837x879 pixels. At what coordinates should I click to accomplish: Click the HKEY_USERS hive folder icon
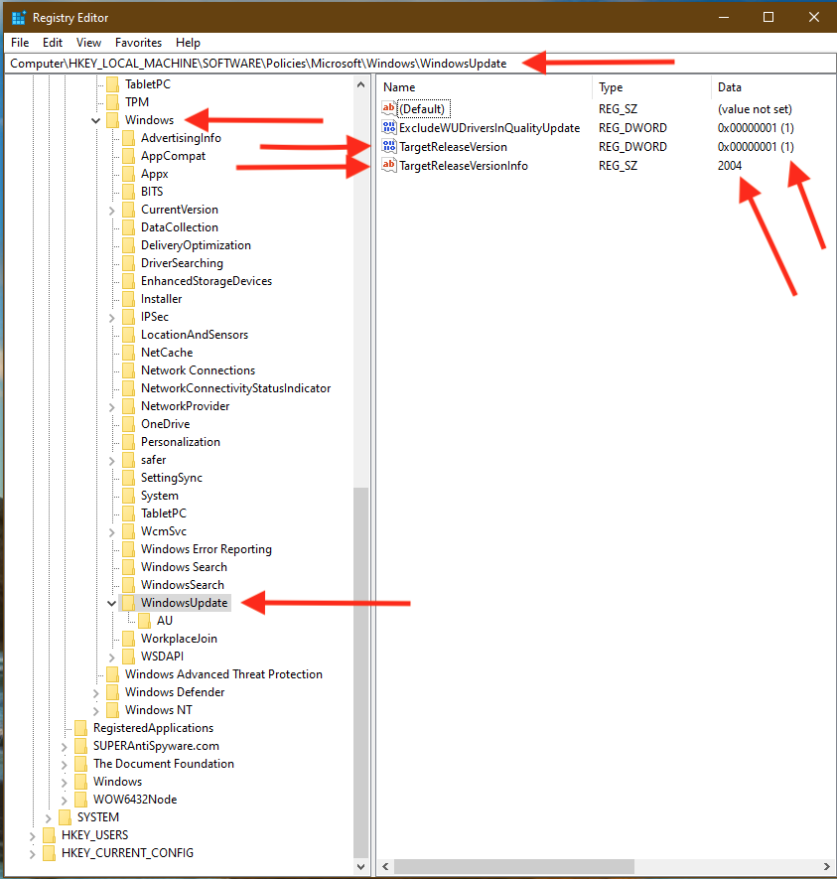(x=49, y=835)
